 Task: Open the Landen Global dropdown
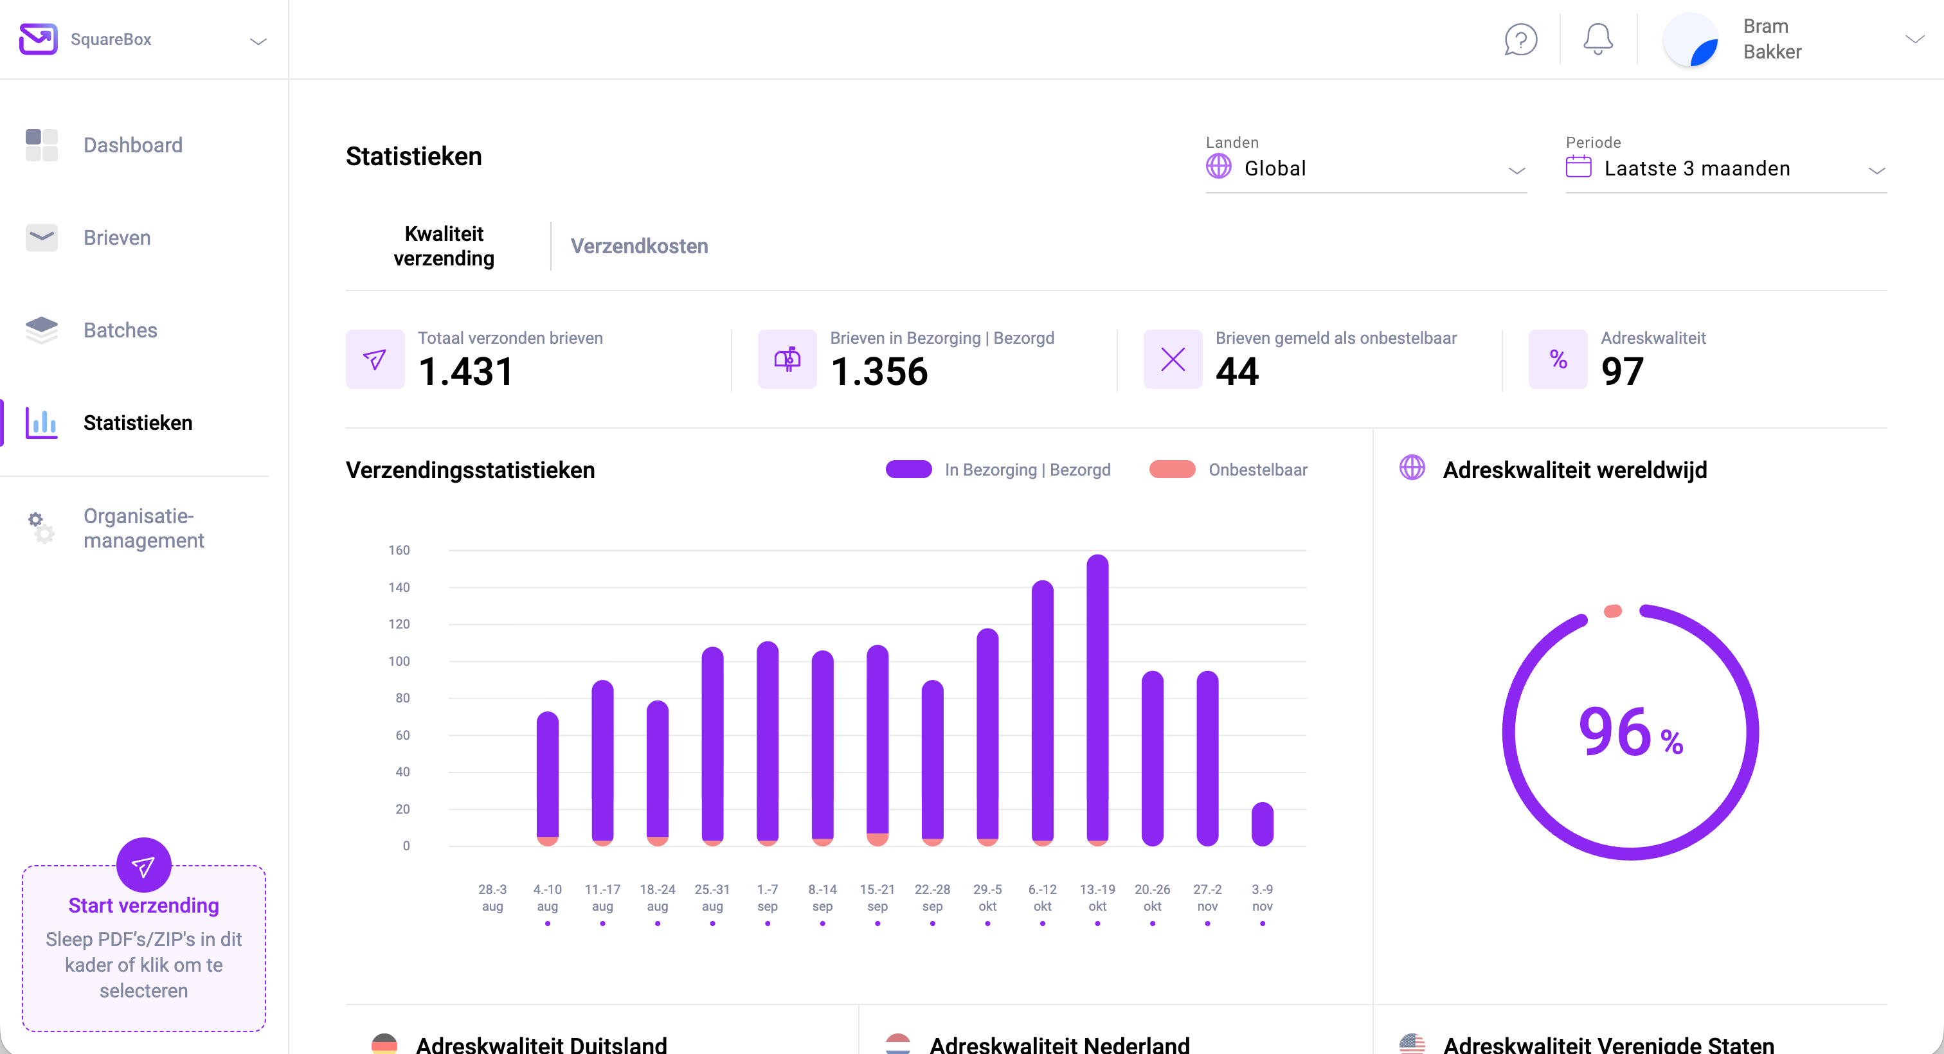coord(1366,168)
